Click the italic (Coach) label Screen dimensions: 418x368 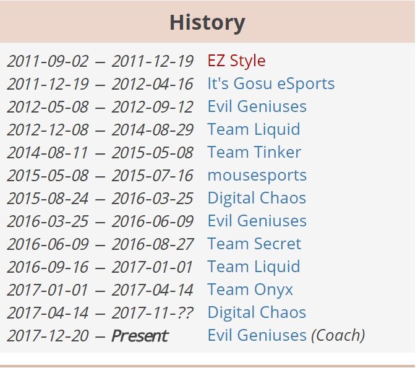click(x=338, y=336)
